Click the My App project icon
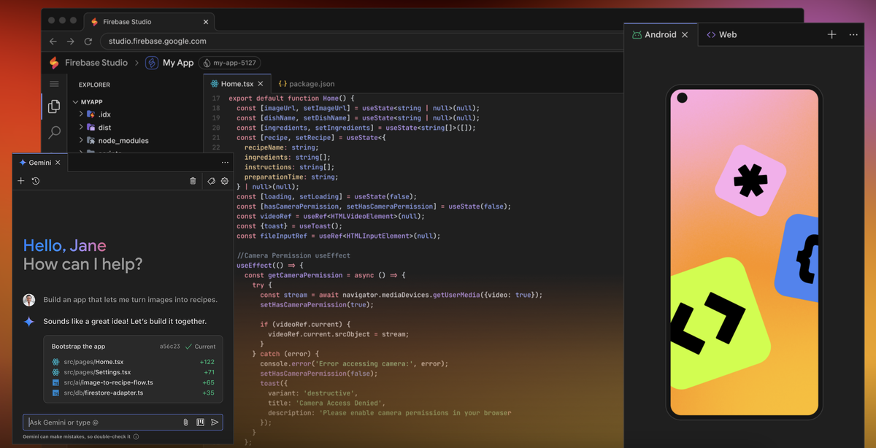 pyautogui.click(x=152, y=63)
